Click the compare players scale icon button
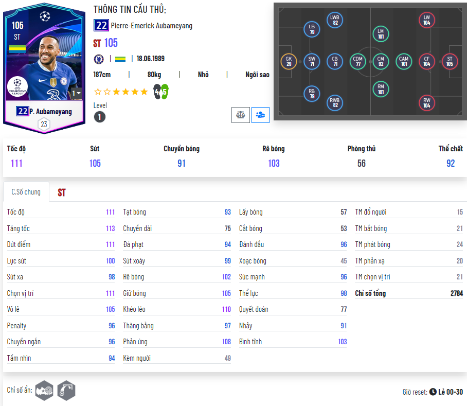 [x=241, y=115]
